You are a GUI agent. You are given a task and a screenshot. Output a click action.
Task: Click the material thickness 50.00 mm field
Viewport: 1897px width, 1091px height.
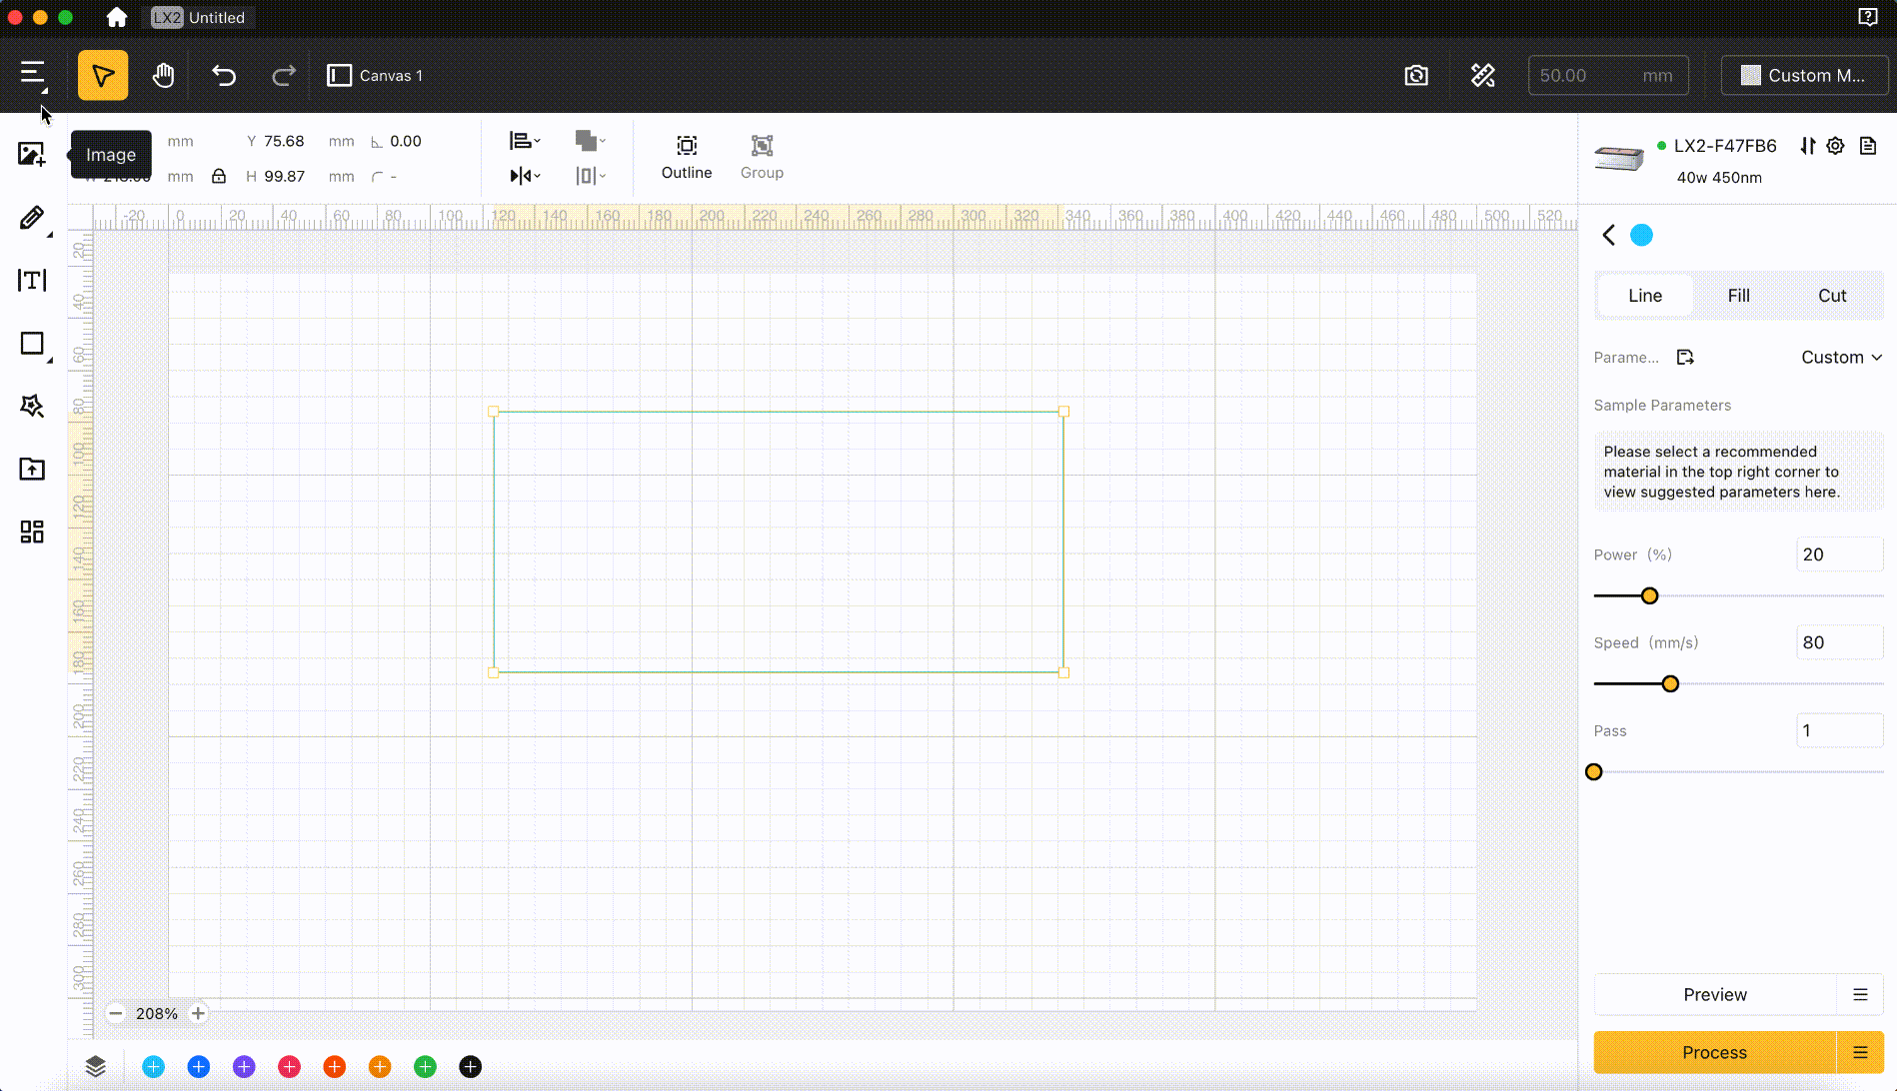(x=1608, y=75)
